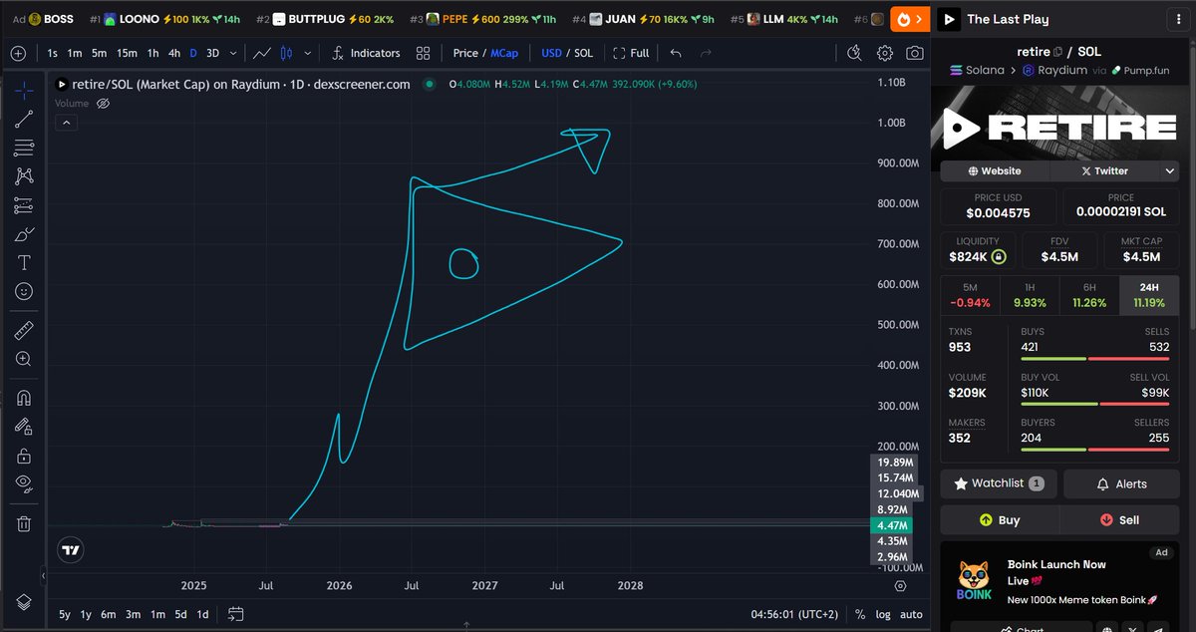Switch chart to MCap mode
The width and height of the screenshot is (1196, 632).
tap(504, 53)
